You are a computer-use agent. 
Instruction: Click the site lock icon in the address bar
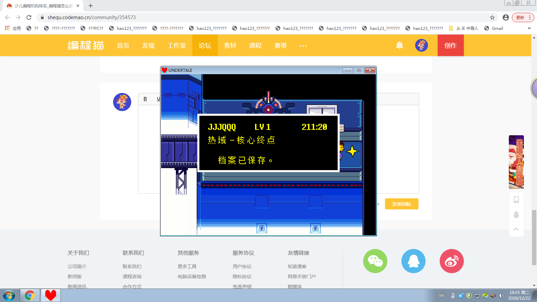42,17
